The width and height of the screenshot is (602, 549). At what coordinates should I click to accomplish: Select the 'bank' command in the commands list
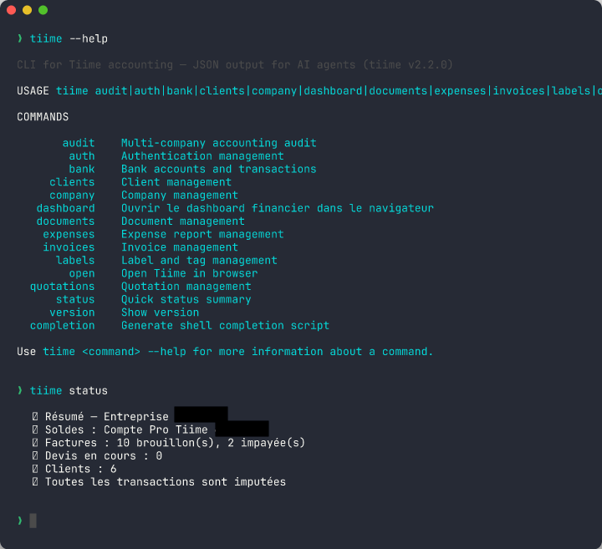[82, 169]
